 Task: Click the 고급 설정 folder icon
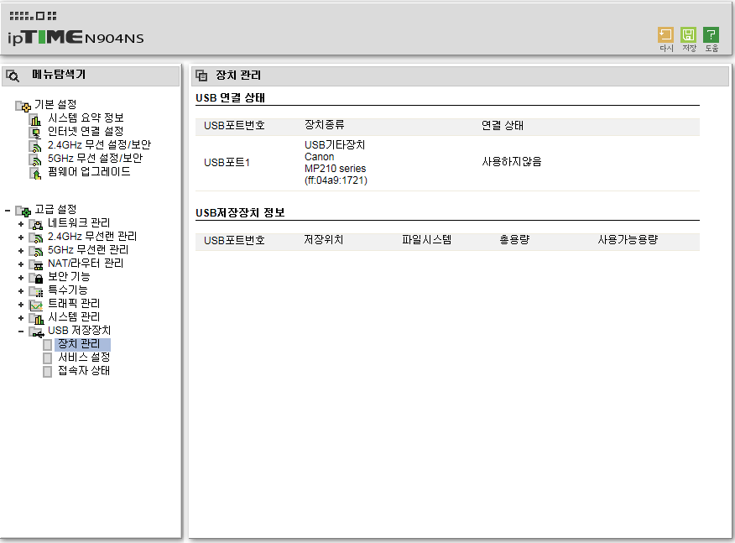(x=23, y=211)
